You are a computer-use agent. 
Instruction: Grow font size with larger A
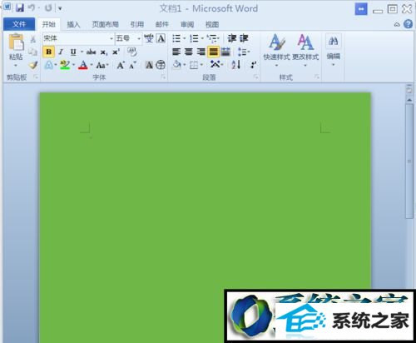coord(121,65)
